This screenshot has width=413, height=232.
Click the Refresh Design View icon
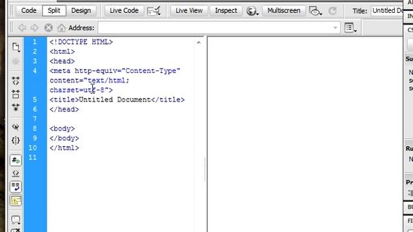[333, 11]
